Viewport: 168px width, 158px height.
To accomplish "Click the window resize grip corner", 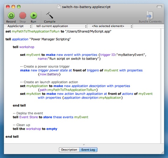I will [162, 152].
